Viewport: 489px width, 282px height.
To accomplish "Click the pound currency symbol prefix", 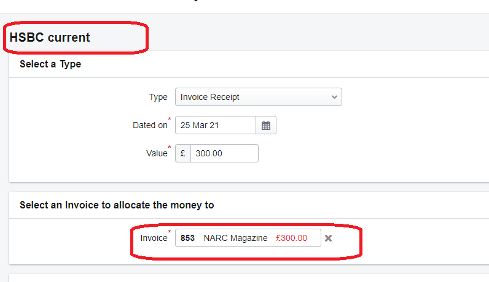I will click(183, 153).
